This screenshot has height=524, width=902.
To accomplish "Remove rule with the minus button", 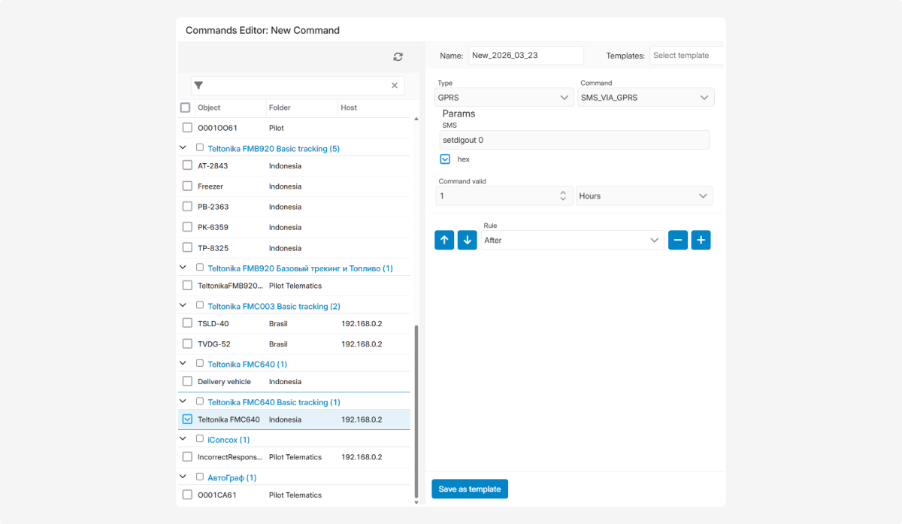I will pyautogui.click(x=678, y=240).
